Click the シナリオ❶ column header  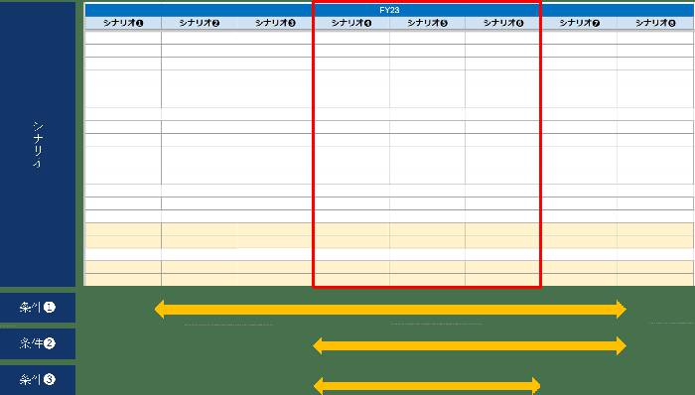123,23
